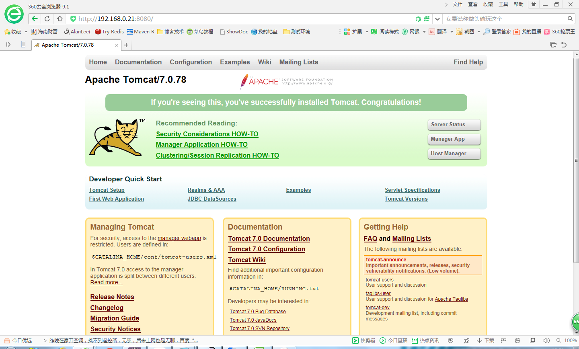
Task: Click the search magnifier in the search box
Action: point(570,18)
